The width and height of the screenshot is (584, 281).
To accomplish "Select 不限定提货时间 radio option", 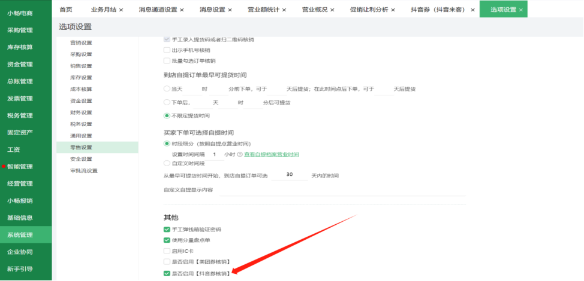I will click(167, 116).
